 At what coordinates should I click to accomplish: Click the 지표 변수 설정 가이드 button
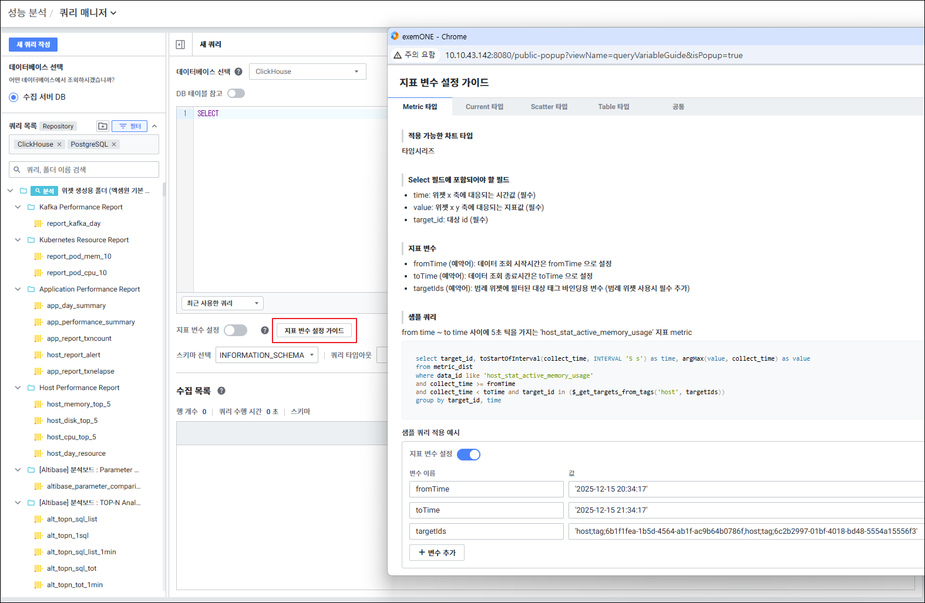(314, 331)
